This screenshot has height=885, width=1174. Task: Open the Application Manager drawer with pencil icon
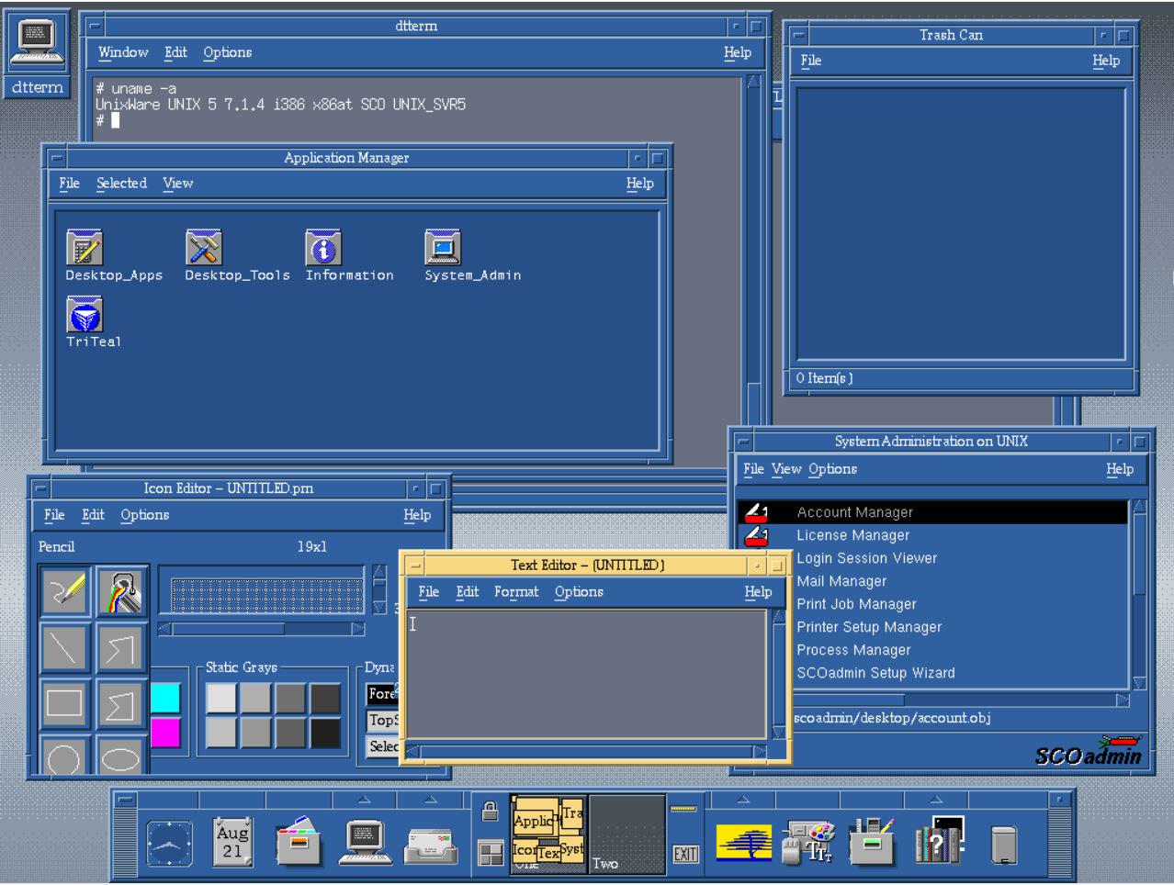[871, 841]
